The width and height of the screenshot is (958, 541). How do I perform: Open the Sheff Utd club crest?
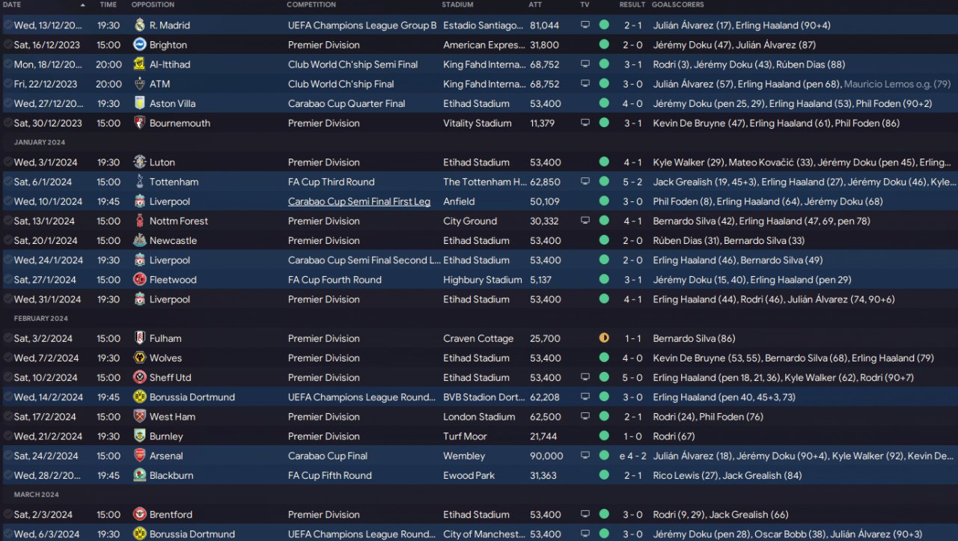pos(139,377)
